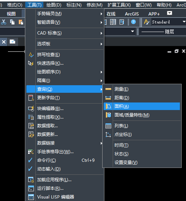Click the point coordinate ID icon
The width and height of the screenshot is (186, 201).
pos(108,134)
